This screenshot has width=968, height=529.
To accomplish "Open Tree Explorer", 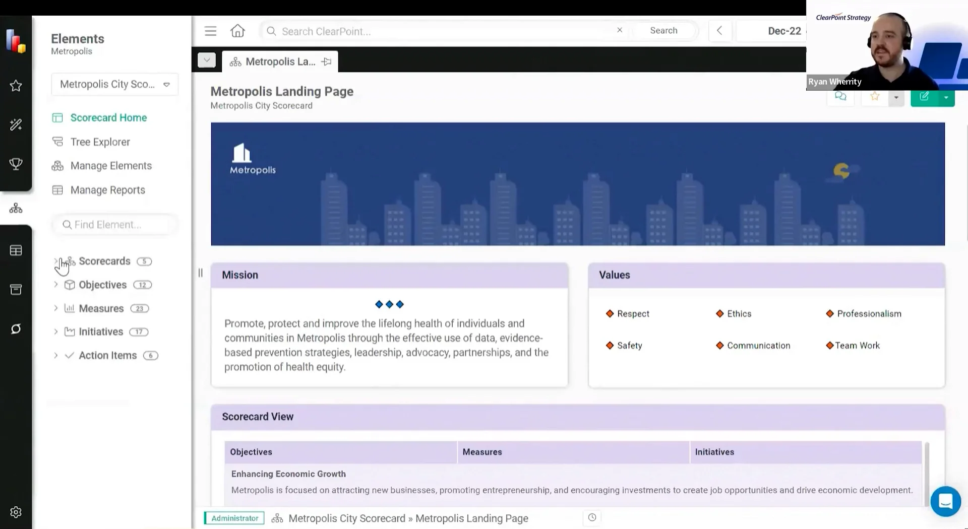I will pyautogui.click(x=100, y=142).
